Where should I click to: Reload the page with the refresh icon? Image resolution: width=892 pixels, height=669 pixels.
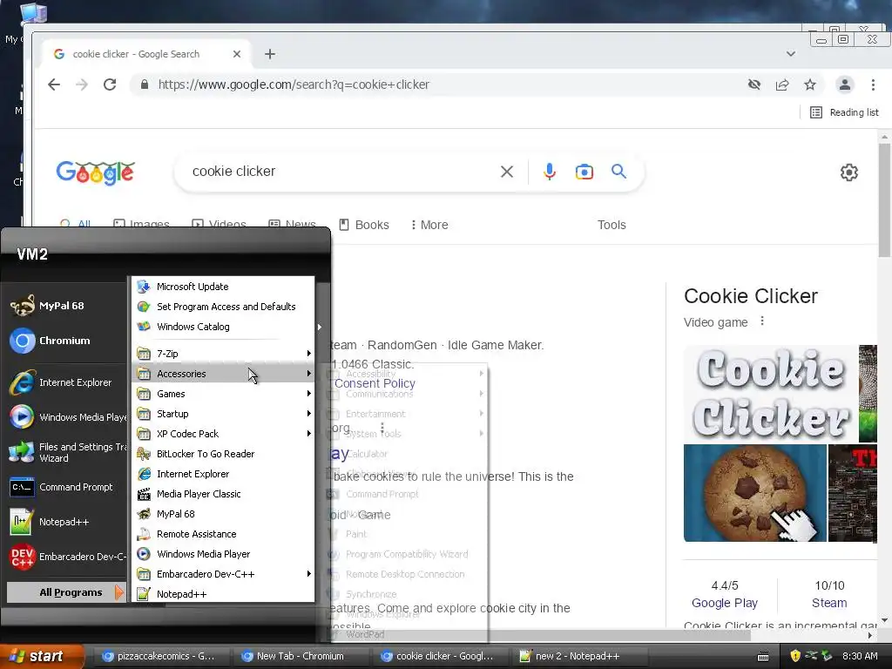(x=110, y=84)
